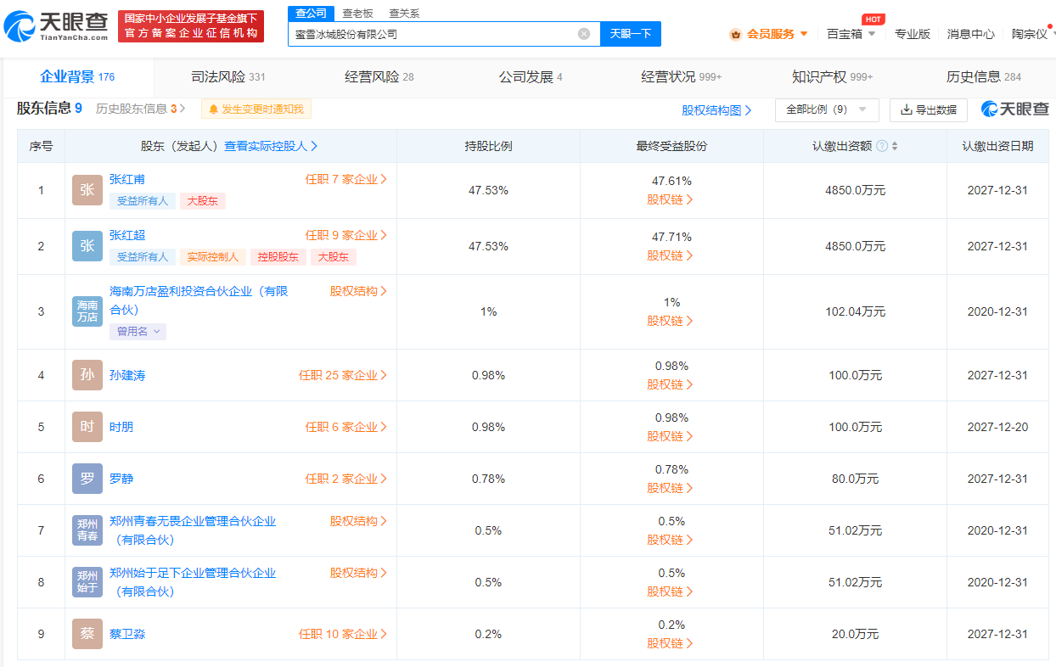Switch to the 历史信息 tab
This screenshot has width=1056, height=667.
tap(984, 76)
